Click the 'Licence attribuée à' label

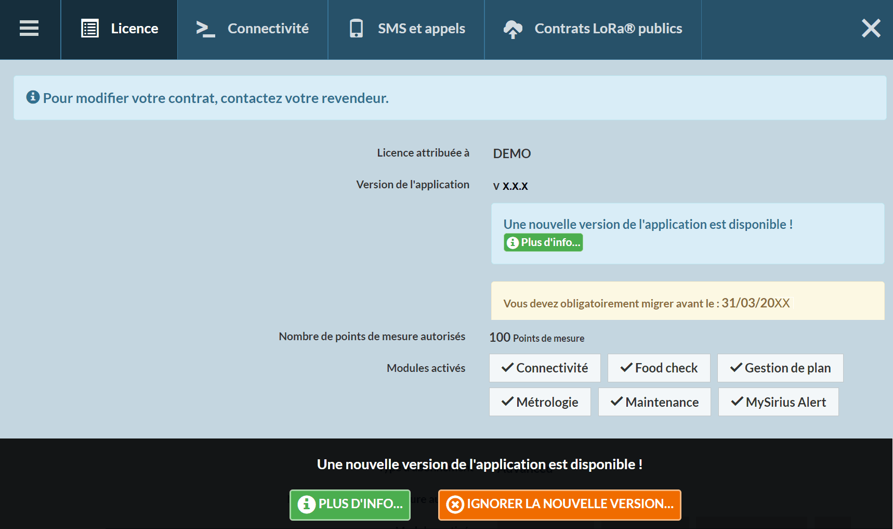pos(423,153)
